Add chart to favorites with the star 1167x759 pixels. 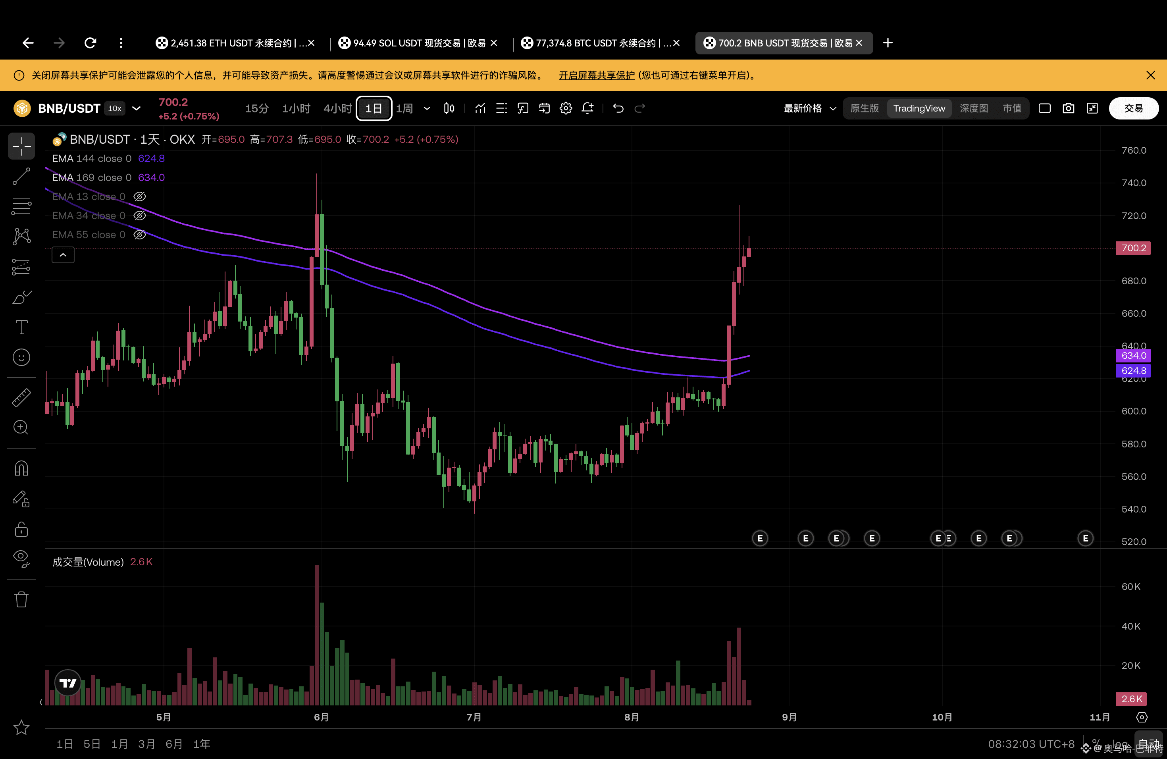pos(21,728)
